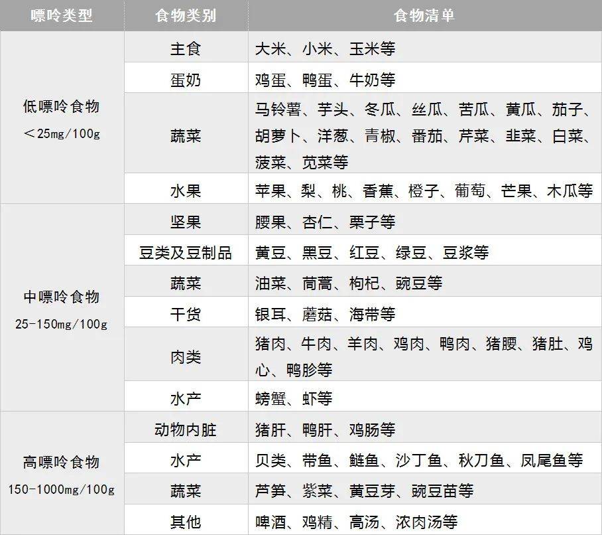The image size is (602, 535).
Task: Click the 主食 food category cell
Action: tap(186, 49)
